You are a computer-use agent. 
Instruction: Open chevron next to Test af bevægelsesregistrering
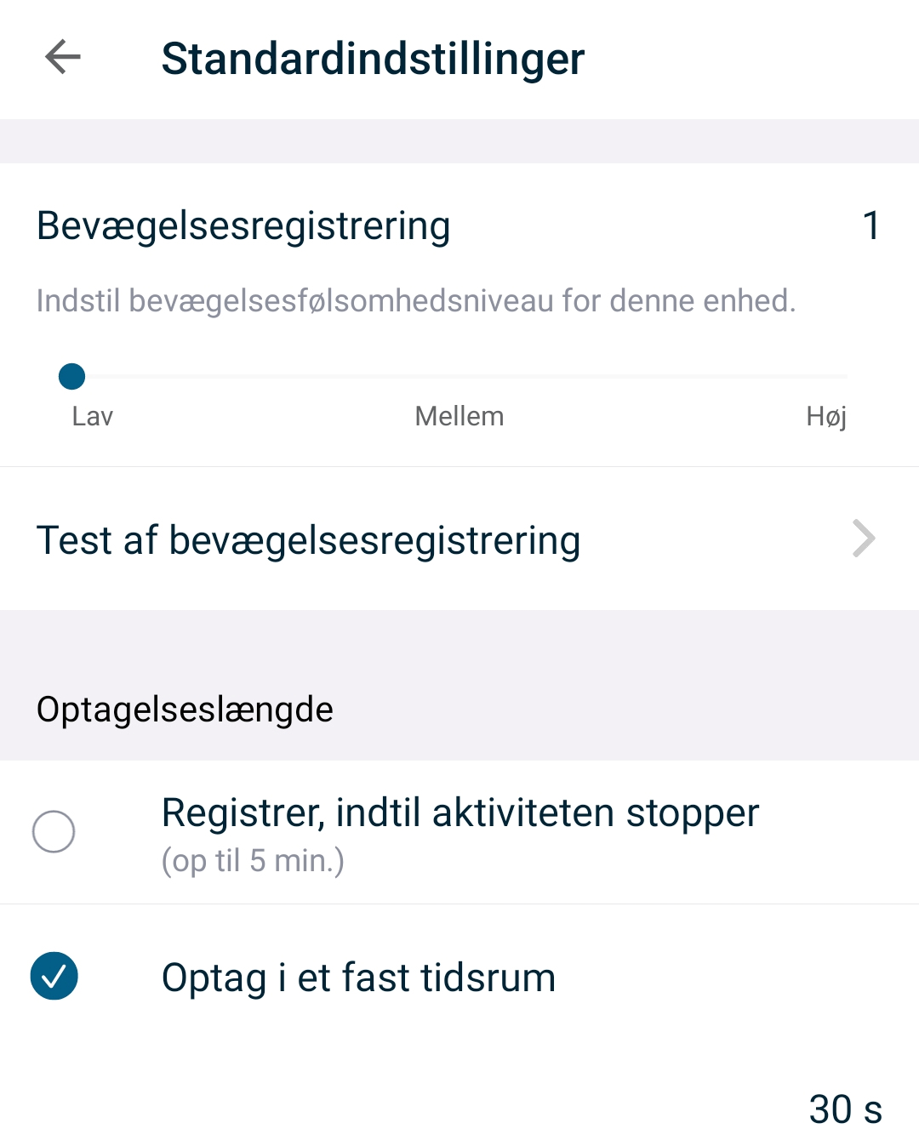tap(864, 539)
